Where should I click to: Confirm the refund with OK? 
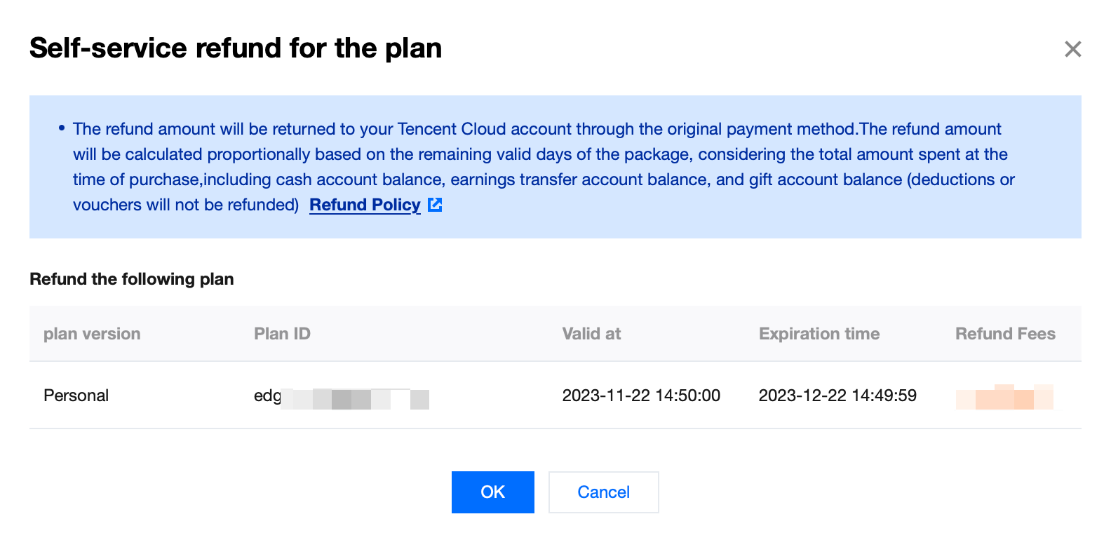pyautogui.click(x=492, y=492)
